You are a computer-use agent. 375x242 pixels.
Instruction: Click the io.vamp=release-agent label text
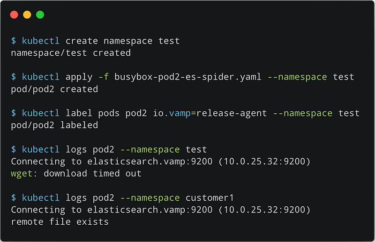pyautogui.click(x=210, y=113)
